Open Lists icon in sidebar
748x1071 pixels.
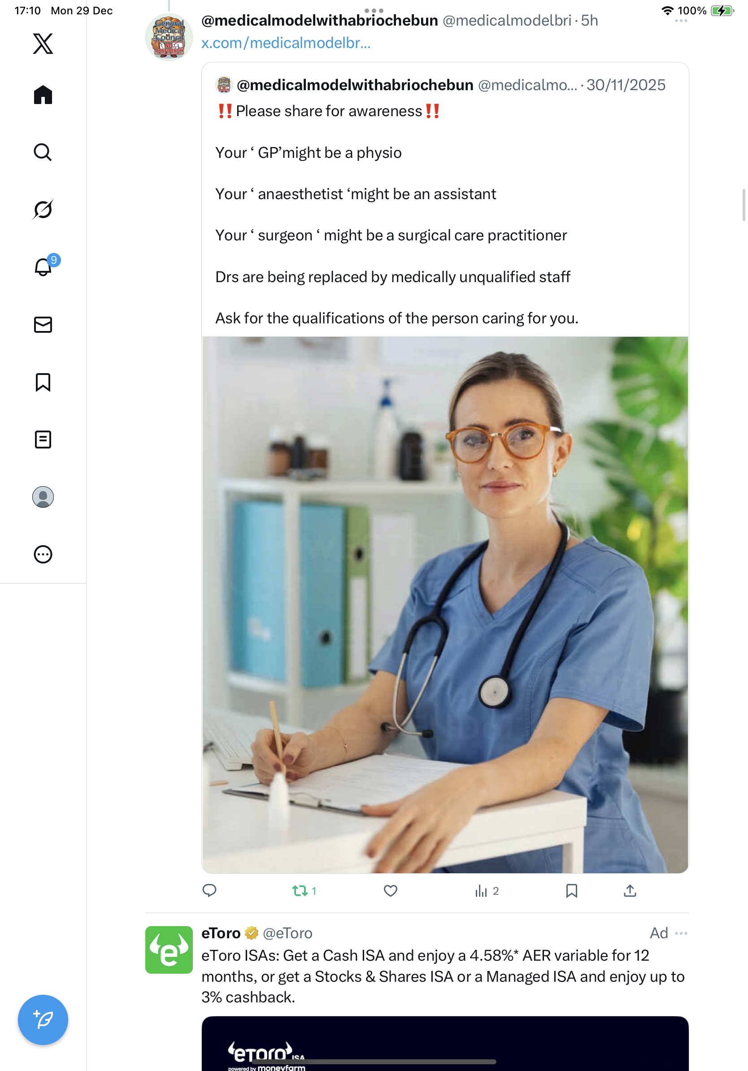coord(43,440)
